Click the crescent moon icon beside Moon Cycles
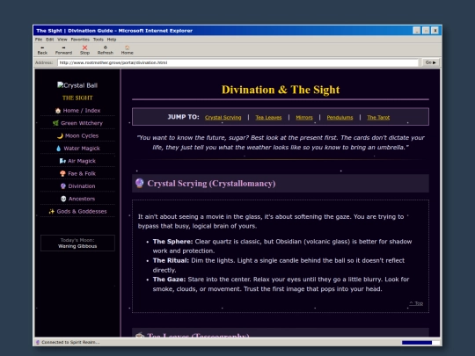Image resolution: width=475 pixels, height=356 pixels. pyautogui.click(x=60, y=136)
